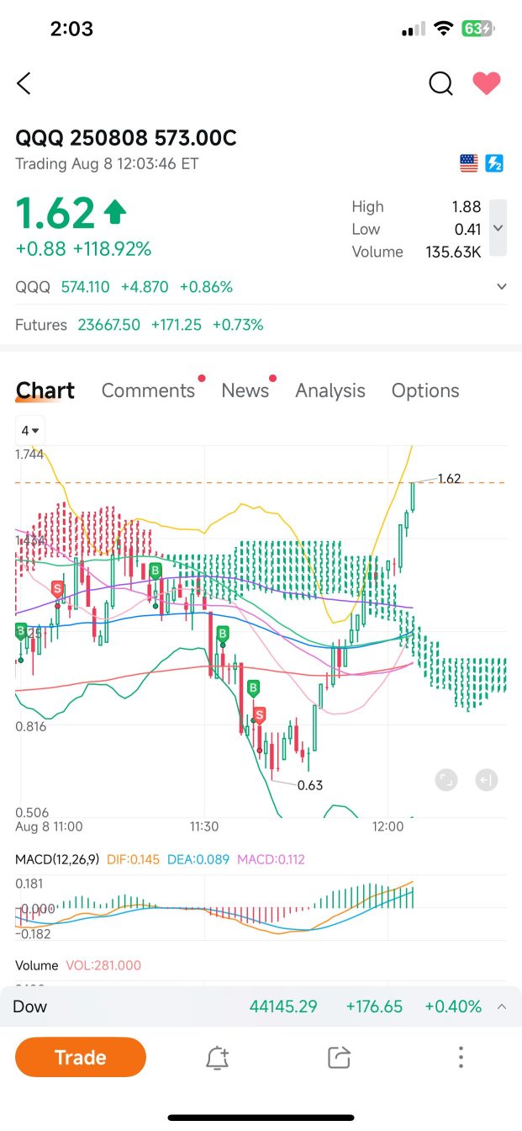The width and height of the screenshot is (522, 1131).
Task: Switch to the Comments tab
Action: (x=148, y=390)
